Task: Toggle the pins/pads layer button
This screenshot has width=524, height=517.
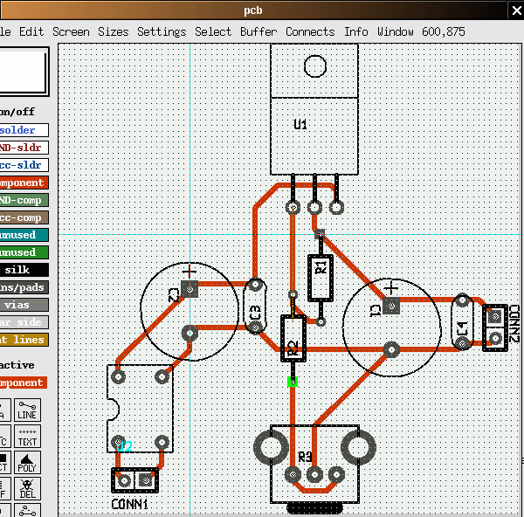Action: pos(23,287)
